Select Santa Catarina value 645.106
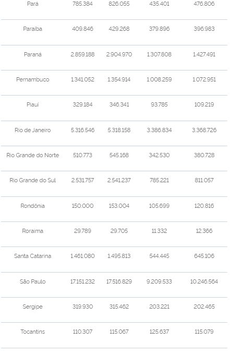 204,256
